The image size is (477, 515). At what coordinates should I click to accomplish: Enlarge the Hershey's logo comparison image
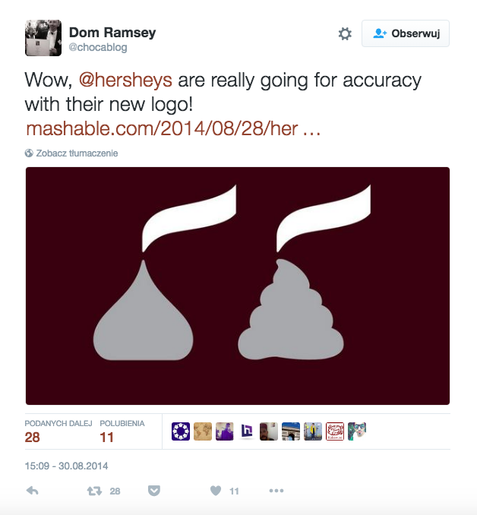[238, 286]
